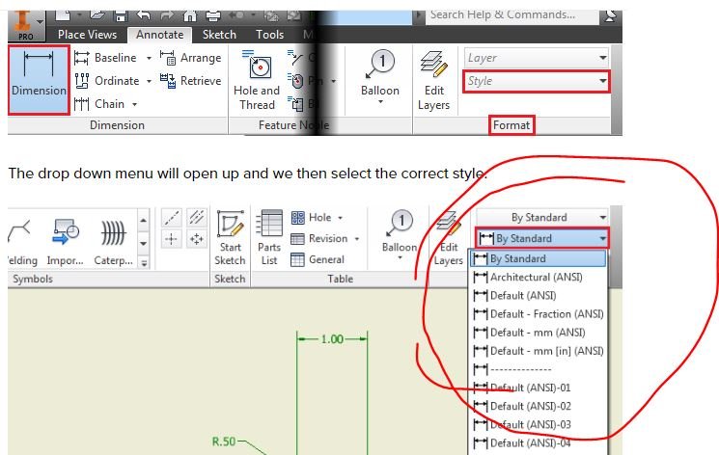
Task: Choose the Baseline dimension command
Action: [106, 58]
